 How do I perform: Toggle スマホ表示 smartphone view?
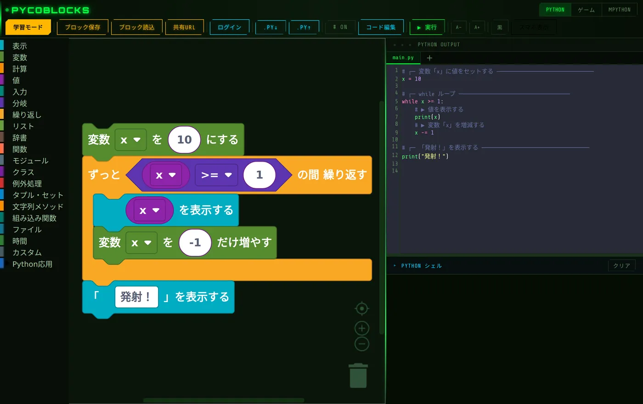pyautogui.click(x=534, y=27)
